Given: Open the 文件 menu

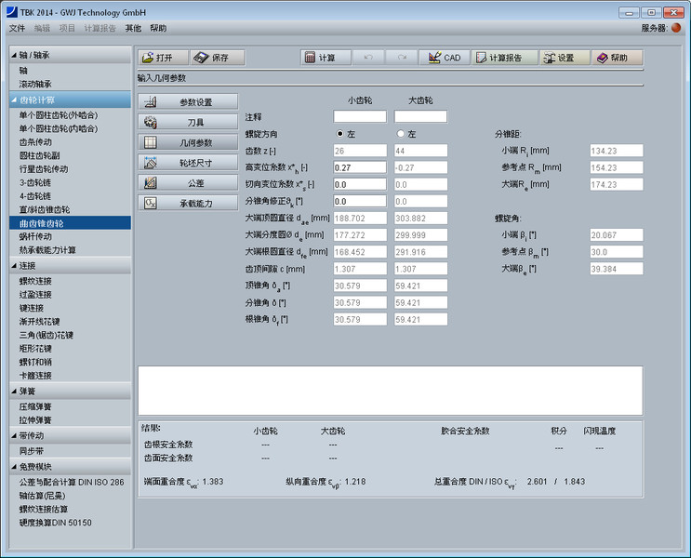Looking at the screenshot, I should tap(17, 28).
